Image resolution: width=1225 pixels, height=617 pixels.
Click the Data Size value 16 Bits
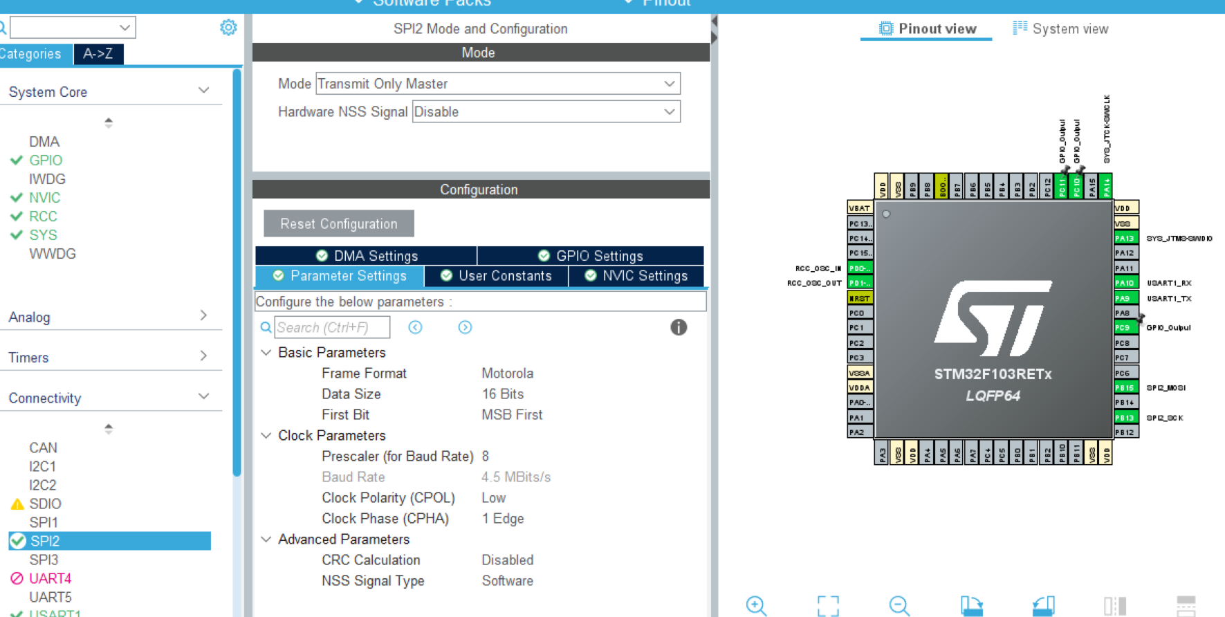coord(503,394)
